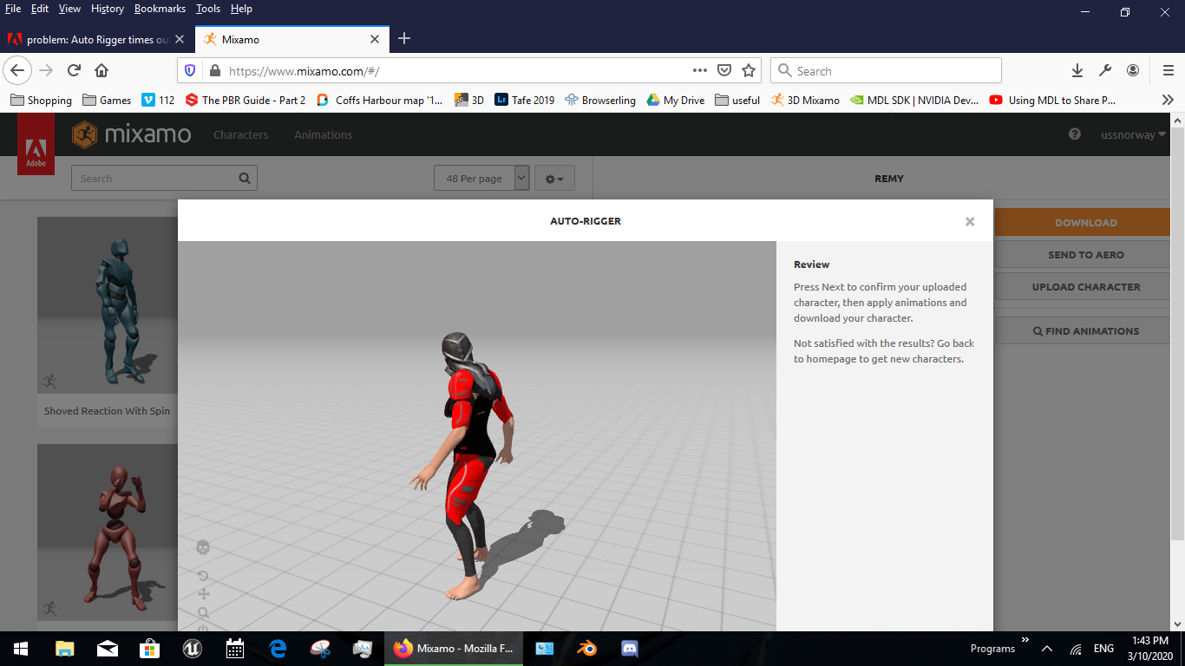The width and height of the screenshot is (1185, 666).
Task: Toggle the skeleton skull view in viewport
Action: pyautogui.click(x=203, y=547)
